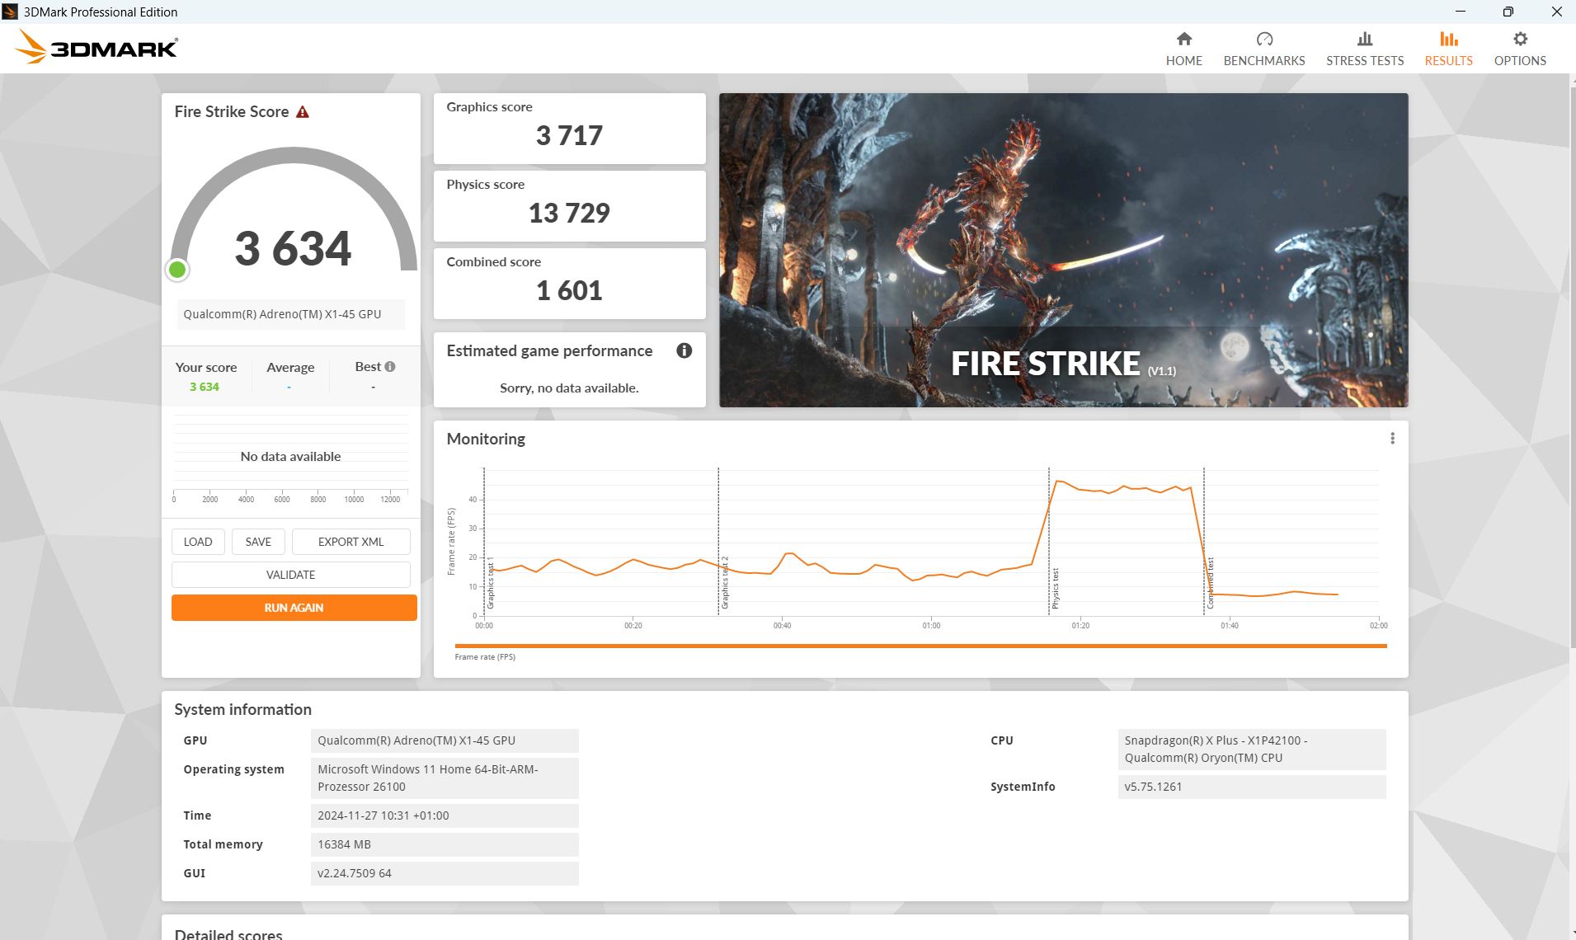
Task: Click the Combined score value 1 601
Action: [569, 290]
